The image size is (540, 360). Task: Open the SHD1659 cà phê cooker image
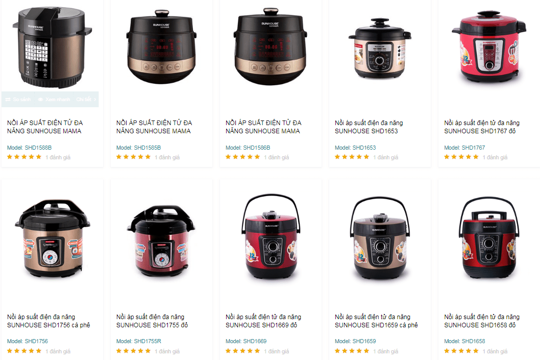point(380,238)
